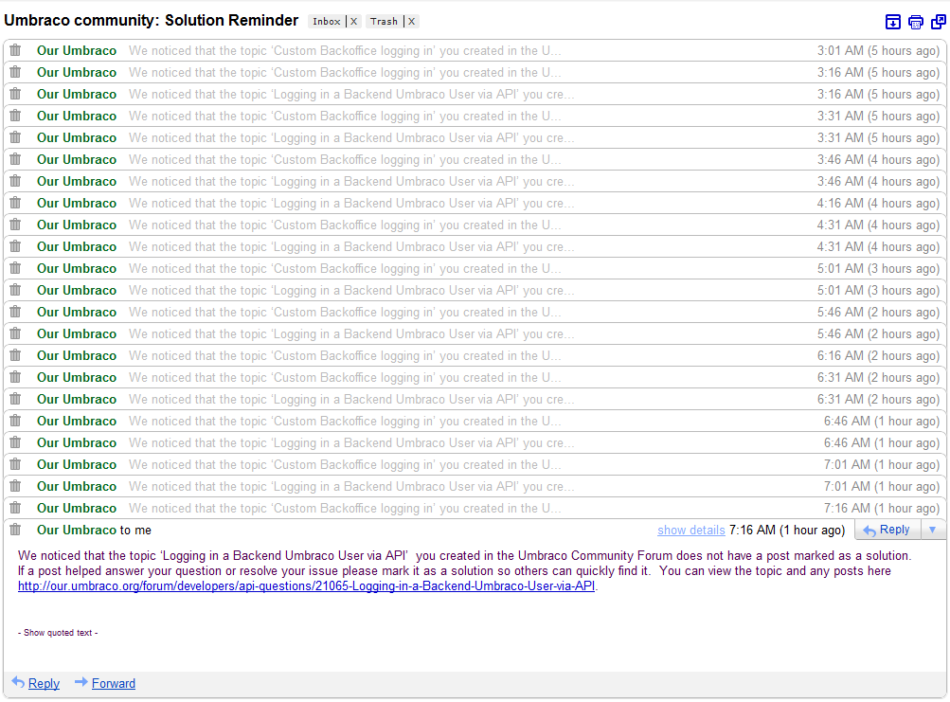Click trash icon on 5:01 AM 'Custom Backoffice' row
950x702 pixels.
[15, 268]
